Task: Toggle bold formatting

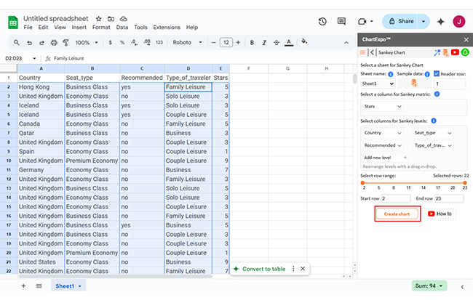Action: click(252, 43)
